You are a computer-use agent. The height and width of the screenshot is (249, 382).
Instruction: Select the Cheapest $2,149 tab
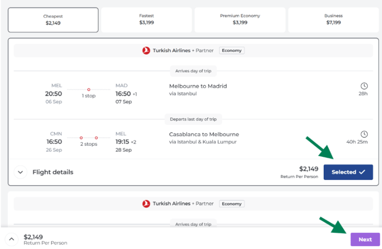tap(53, 20)
